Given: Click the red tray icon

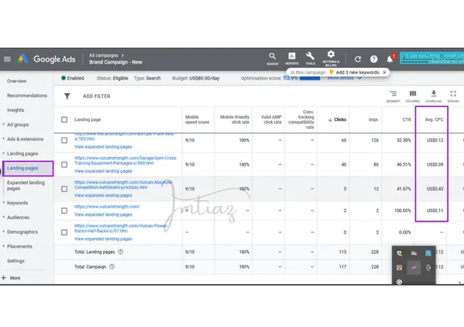Looking at the screenshot, I should (399, 268).
